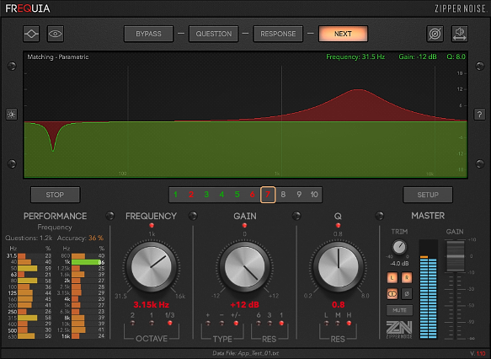Click the Q knob
This screenshot has height=359, width=491.
click(x=339, y=267)
